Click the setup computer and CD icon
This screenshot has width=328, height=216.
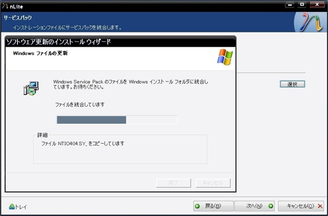(31, 88)
